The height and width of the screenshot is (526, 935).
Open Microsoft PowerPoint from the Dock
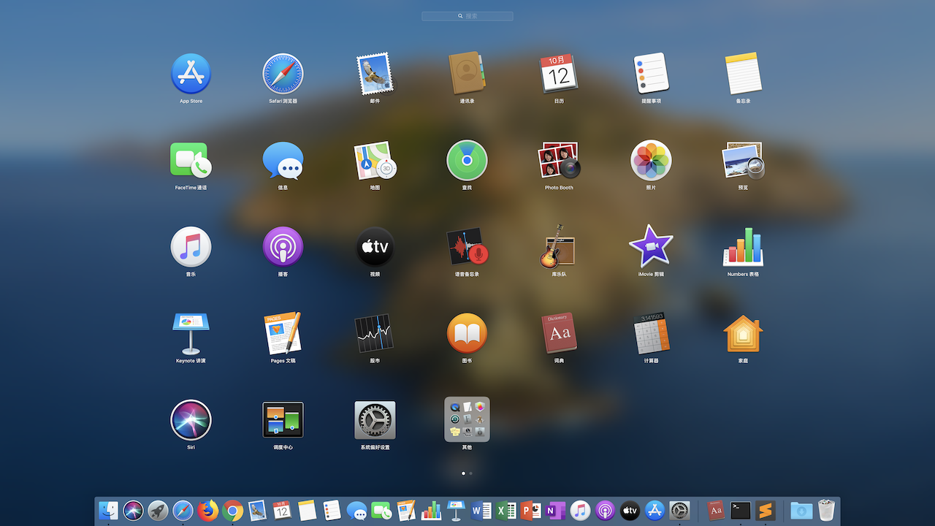530,510
